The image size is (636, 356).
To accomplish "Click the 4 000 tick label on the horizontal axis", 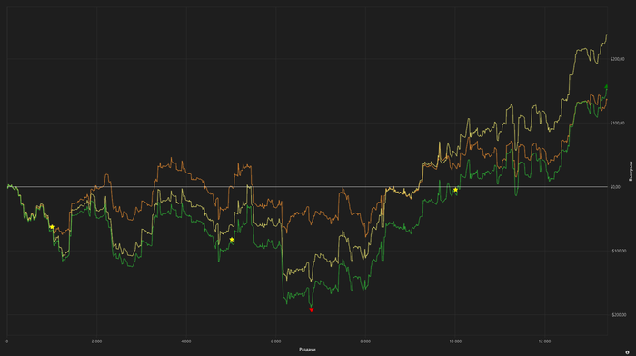I will point(186,341).
